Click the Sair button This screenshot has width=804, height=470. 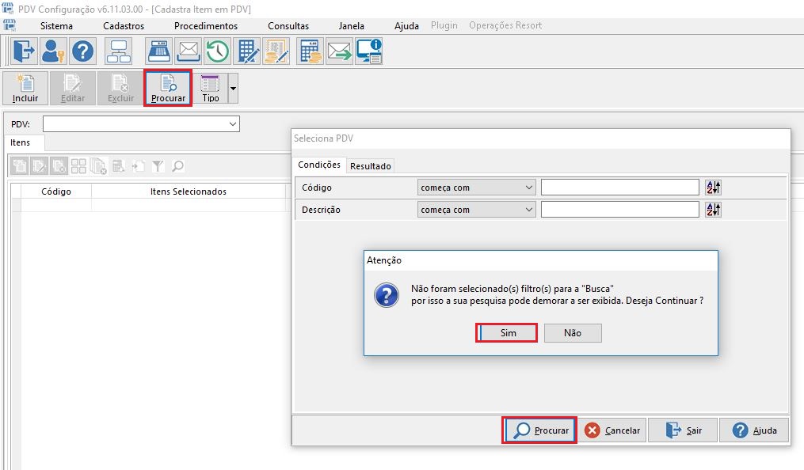(x=683, y=430)
